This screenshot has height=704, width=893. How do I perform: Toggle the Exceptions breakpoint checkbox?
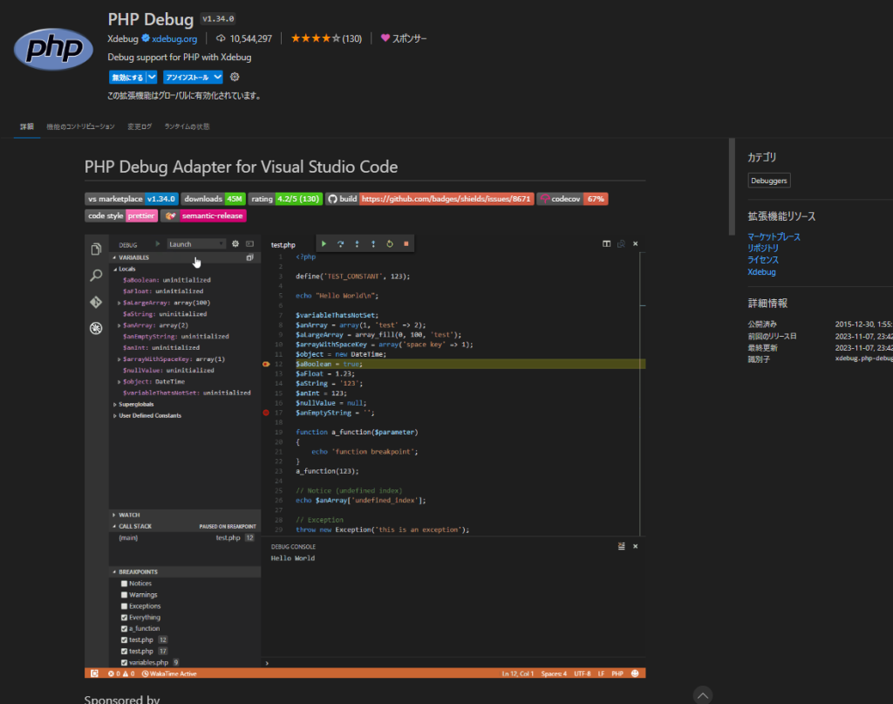click(x=124, y=606)
